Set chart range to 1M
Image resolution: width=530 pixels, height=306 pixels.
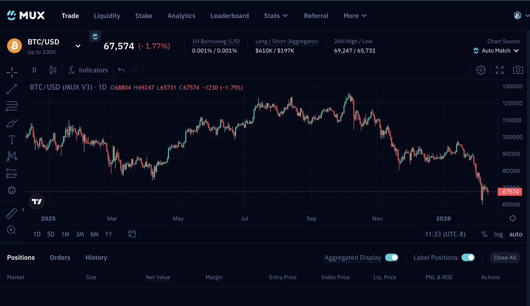(65, 234)
